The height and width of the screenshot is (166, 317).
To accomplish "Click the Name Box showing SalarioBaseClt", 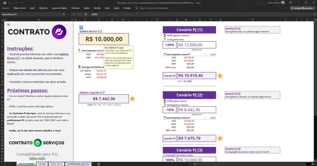I will (x=31, y=14).
